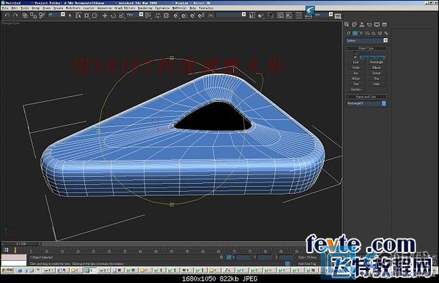Click the Quick Render icon
The height and width of the screenshot is (283, 439).
338,16
